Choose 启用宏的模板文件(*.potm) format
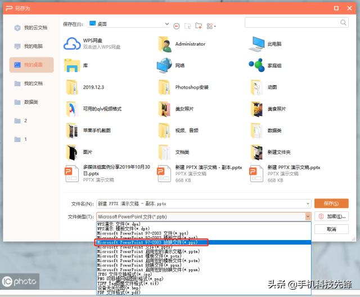This screenshot has width=360, height=297. tap(204, 261)
